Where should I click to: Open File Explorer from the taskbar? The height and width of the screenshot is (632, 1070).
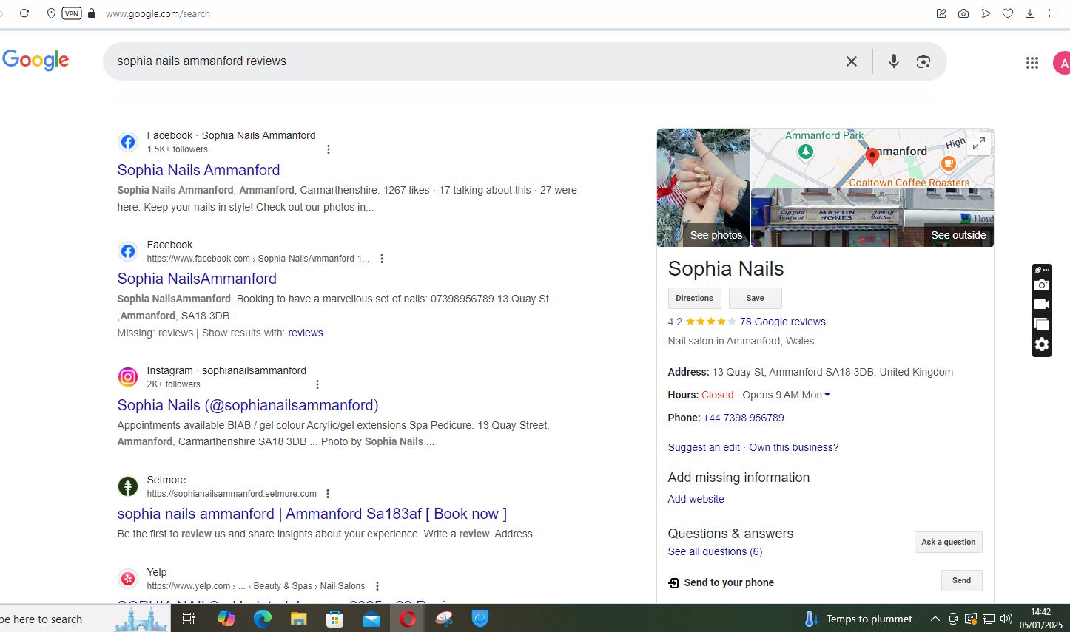pyautogui.click(x=298, y=619)
